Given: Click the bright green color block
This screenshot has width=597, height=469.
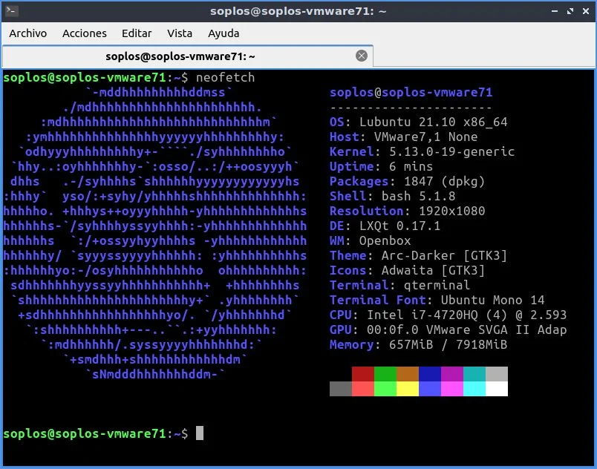Looking at the screenshot, I should pyautogui.click(x=385, y=389).
